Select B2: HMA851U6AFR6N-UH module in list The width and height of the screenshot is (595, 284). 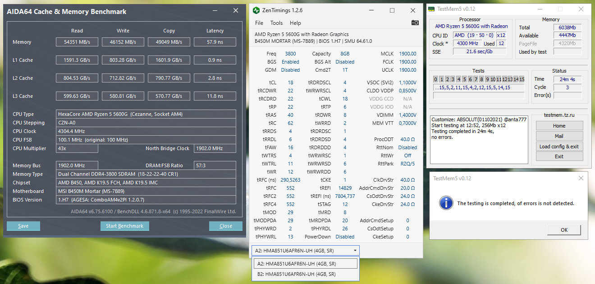pyautogui.click(x=306, y=274)
